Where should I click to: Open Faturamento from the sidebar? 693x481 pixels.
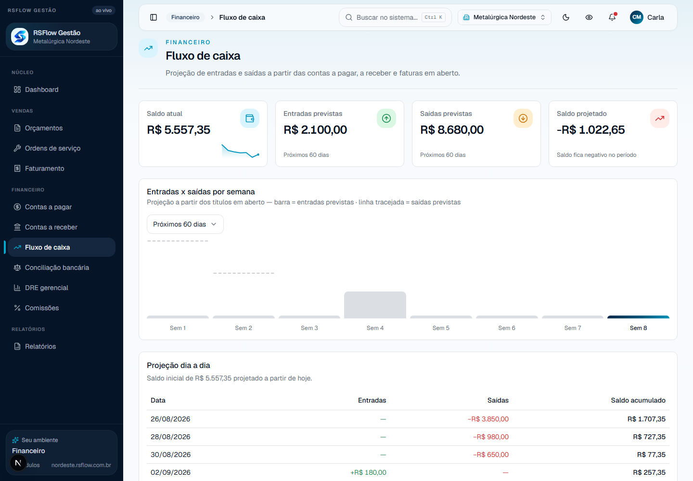click(62, 168)
